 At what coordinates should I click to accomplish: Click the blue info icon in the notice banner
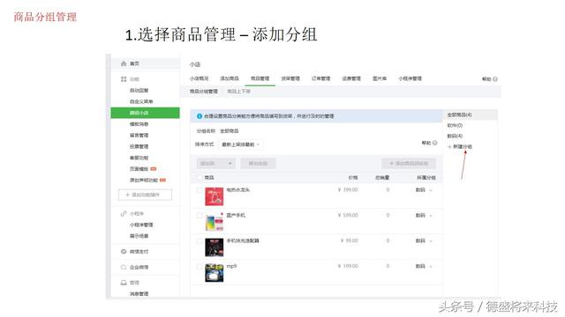(x=200, y=116)
